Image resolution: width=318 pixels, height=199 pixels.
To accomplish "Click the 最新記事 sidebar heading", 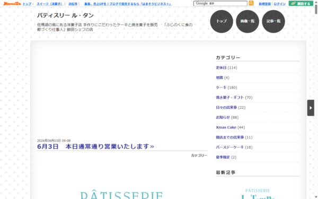I will click(x=226, y=172).
